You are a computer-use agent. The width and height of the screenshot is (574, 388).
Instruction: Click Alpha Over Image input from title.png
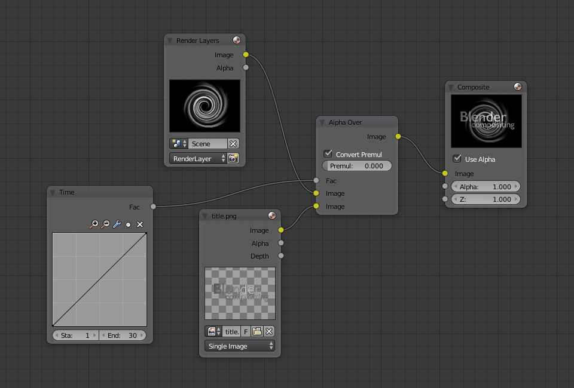pos(316,206)
